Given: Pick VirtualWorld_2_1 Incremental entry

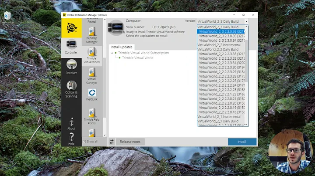Looking at the screenshot, I should coord(221,117).
